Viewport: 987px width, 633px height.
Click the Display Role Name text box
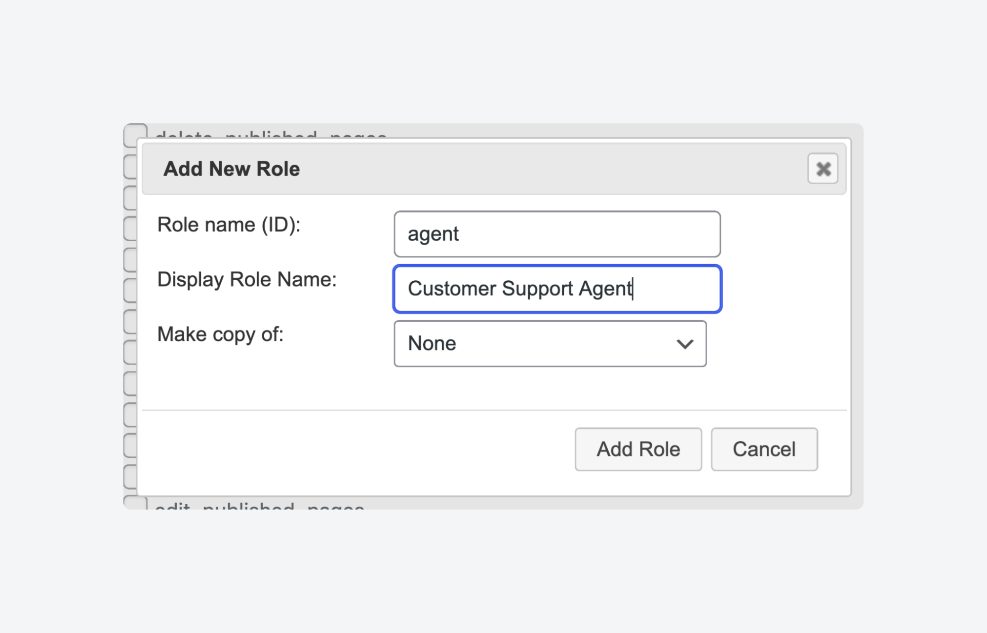click(x=557, y=289)
